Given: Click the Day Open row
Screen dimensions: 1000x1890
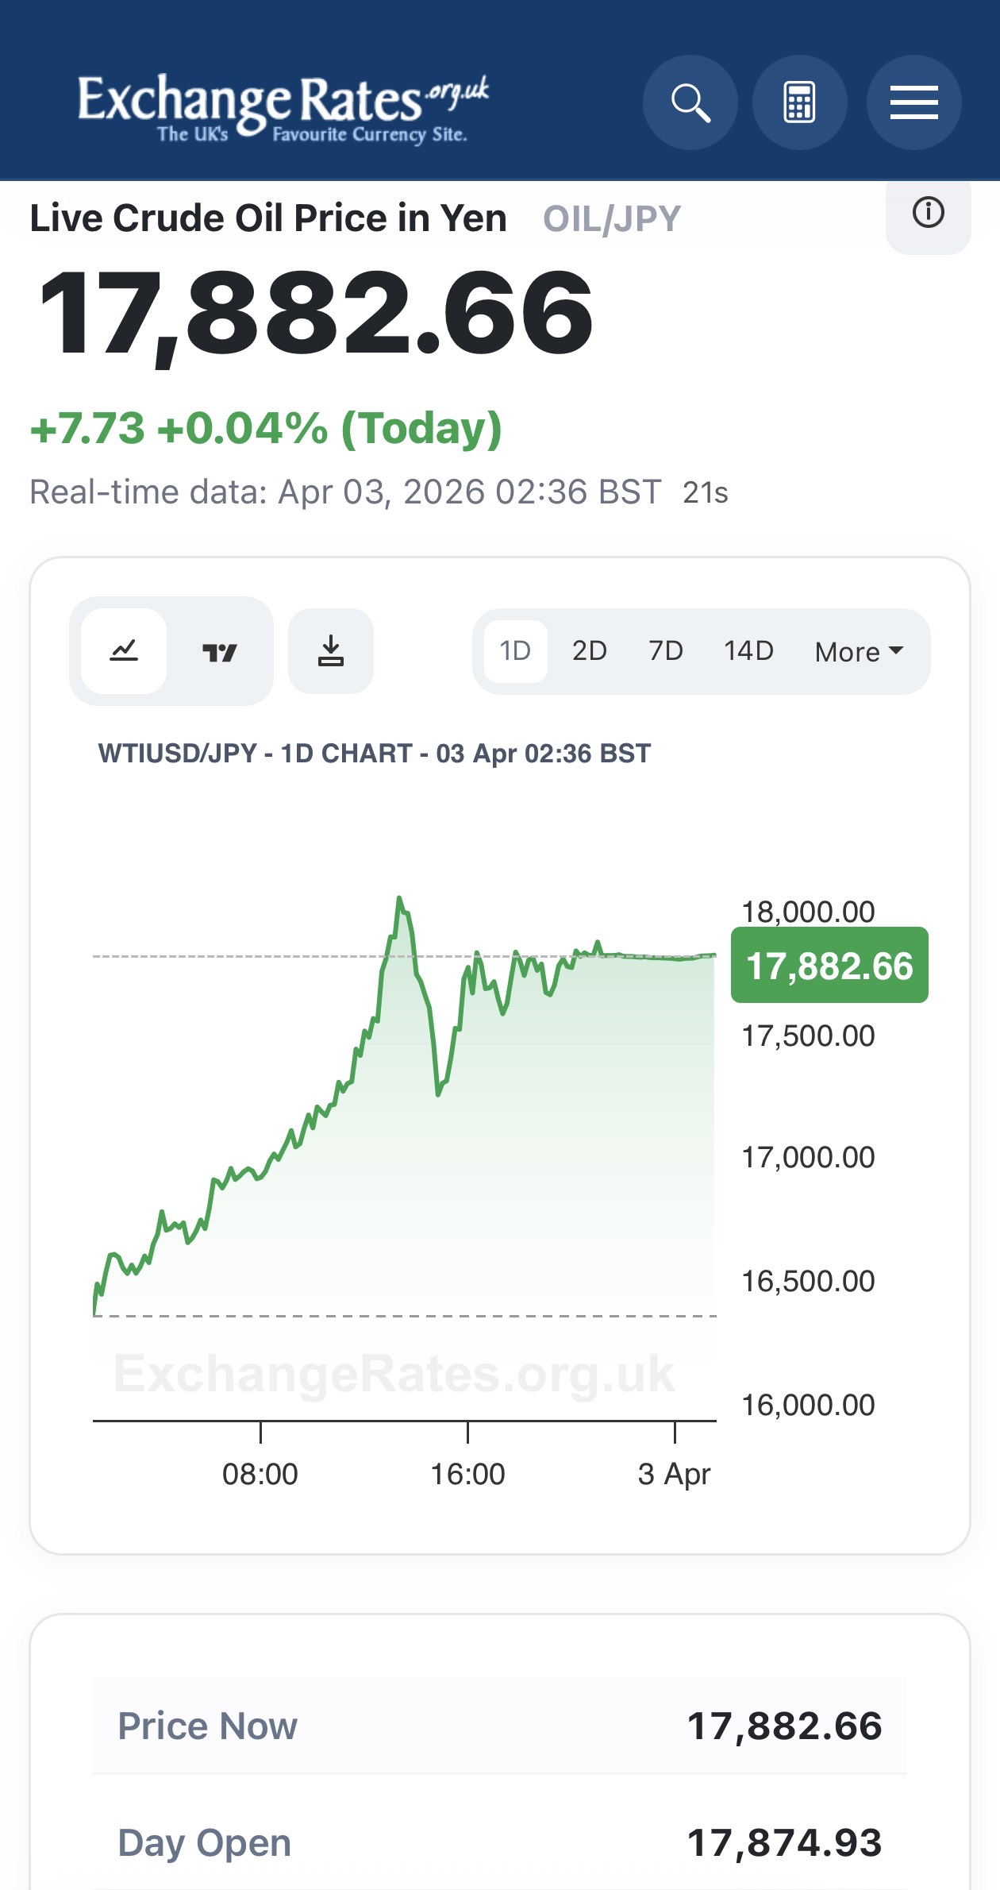Looking at the screenshot, I should click(499, 1842).
